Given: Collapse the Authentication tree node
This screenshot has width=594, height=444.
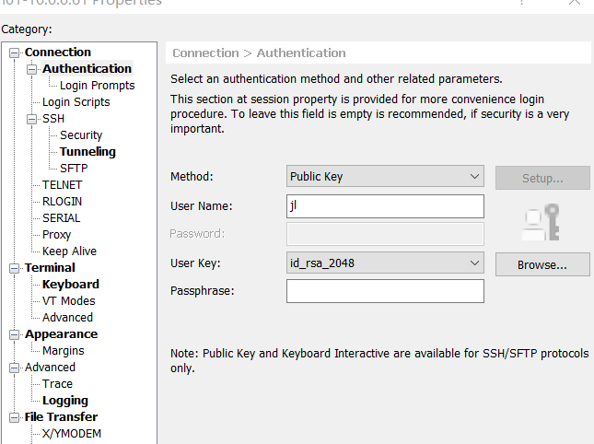Looking at the screenshot, I should click(32, 69).
